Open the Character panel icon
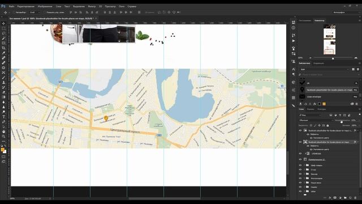Screen dimensions: 362x204 point(294,69)
